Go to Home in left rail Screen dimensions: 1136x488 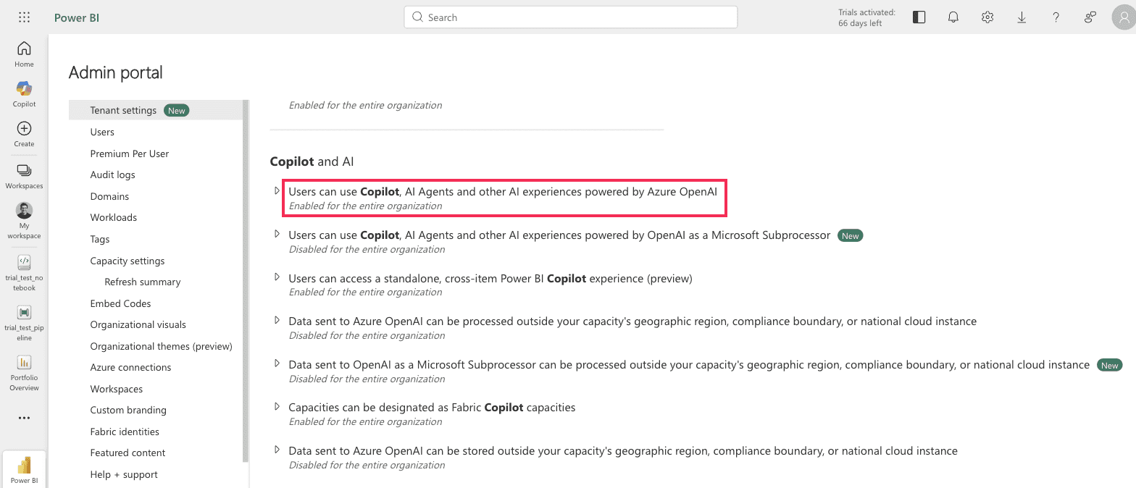tap(24, 54)
